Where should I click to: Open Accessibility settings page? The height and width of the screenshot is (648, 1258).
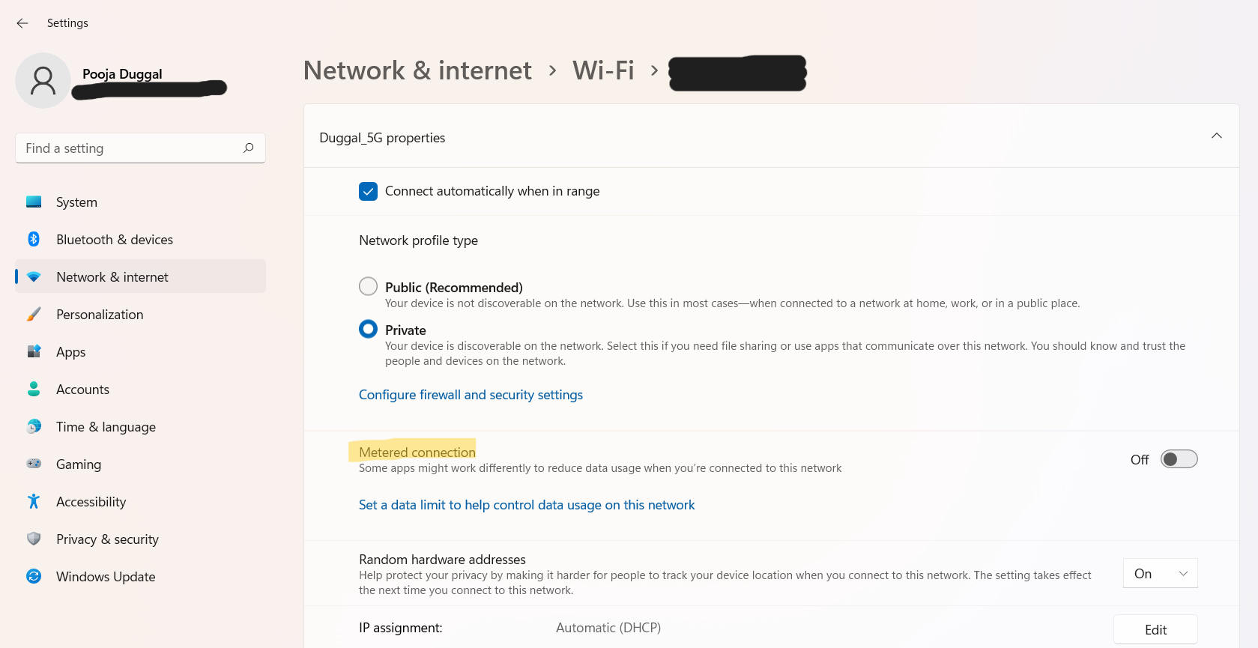91,502
